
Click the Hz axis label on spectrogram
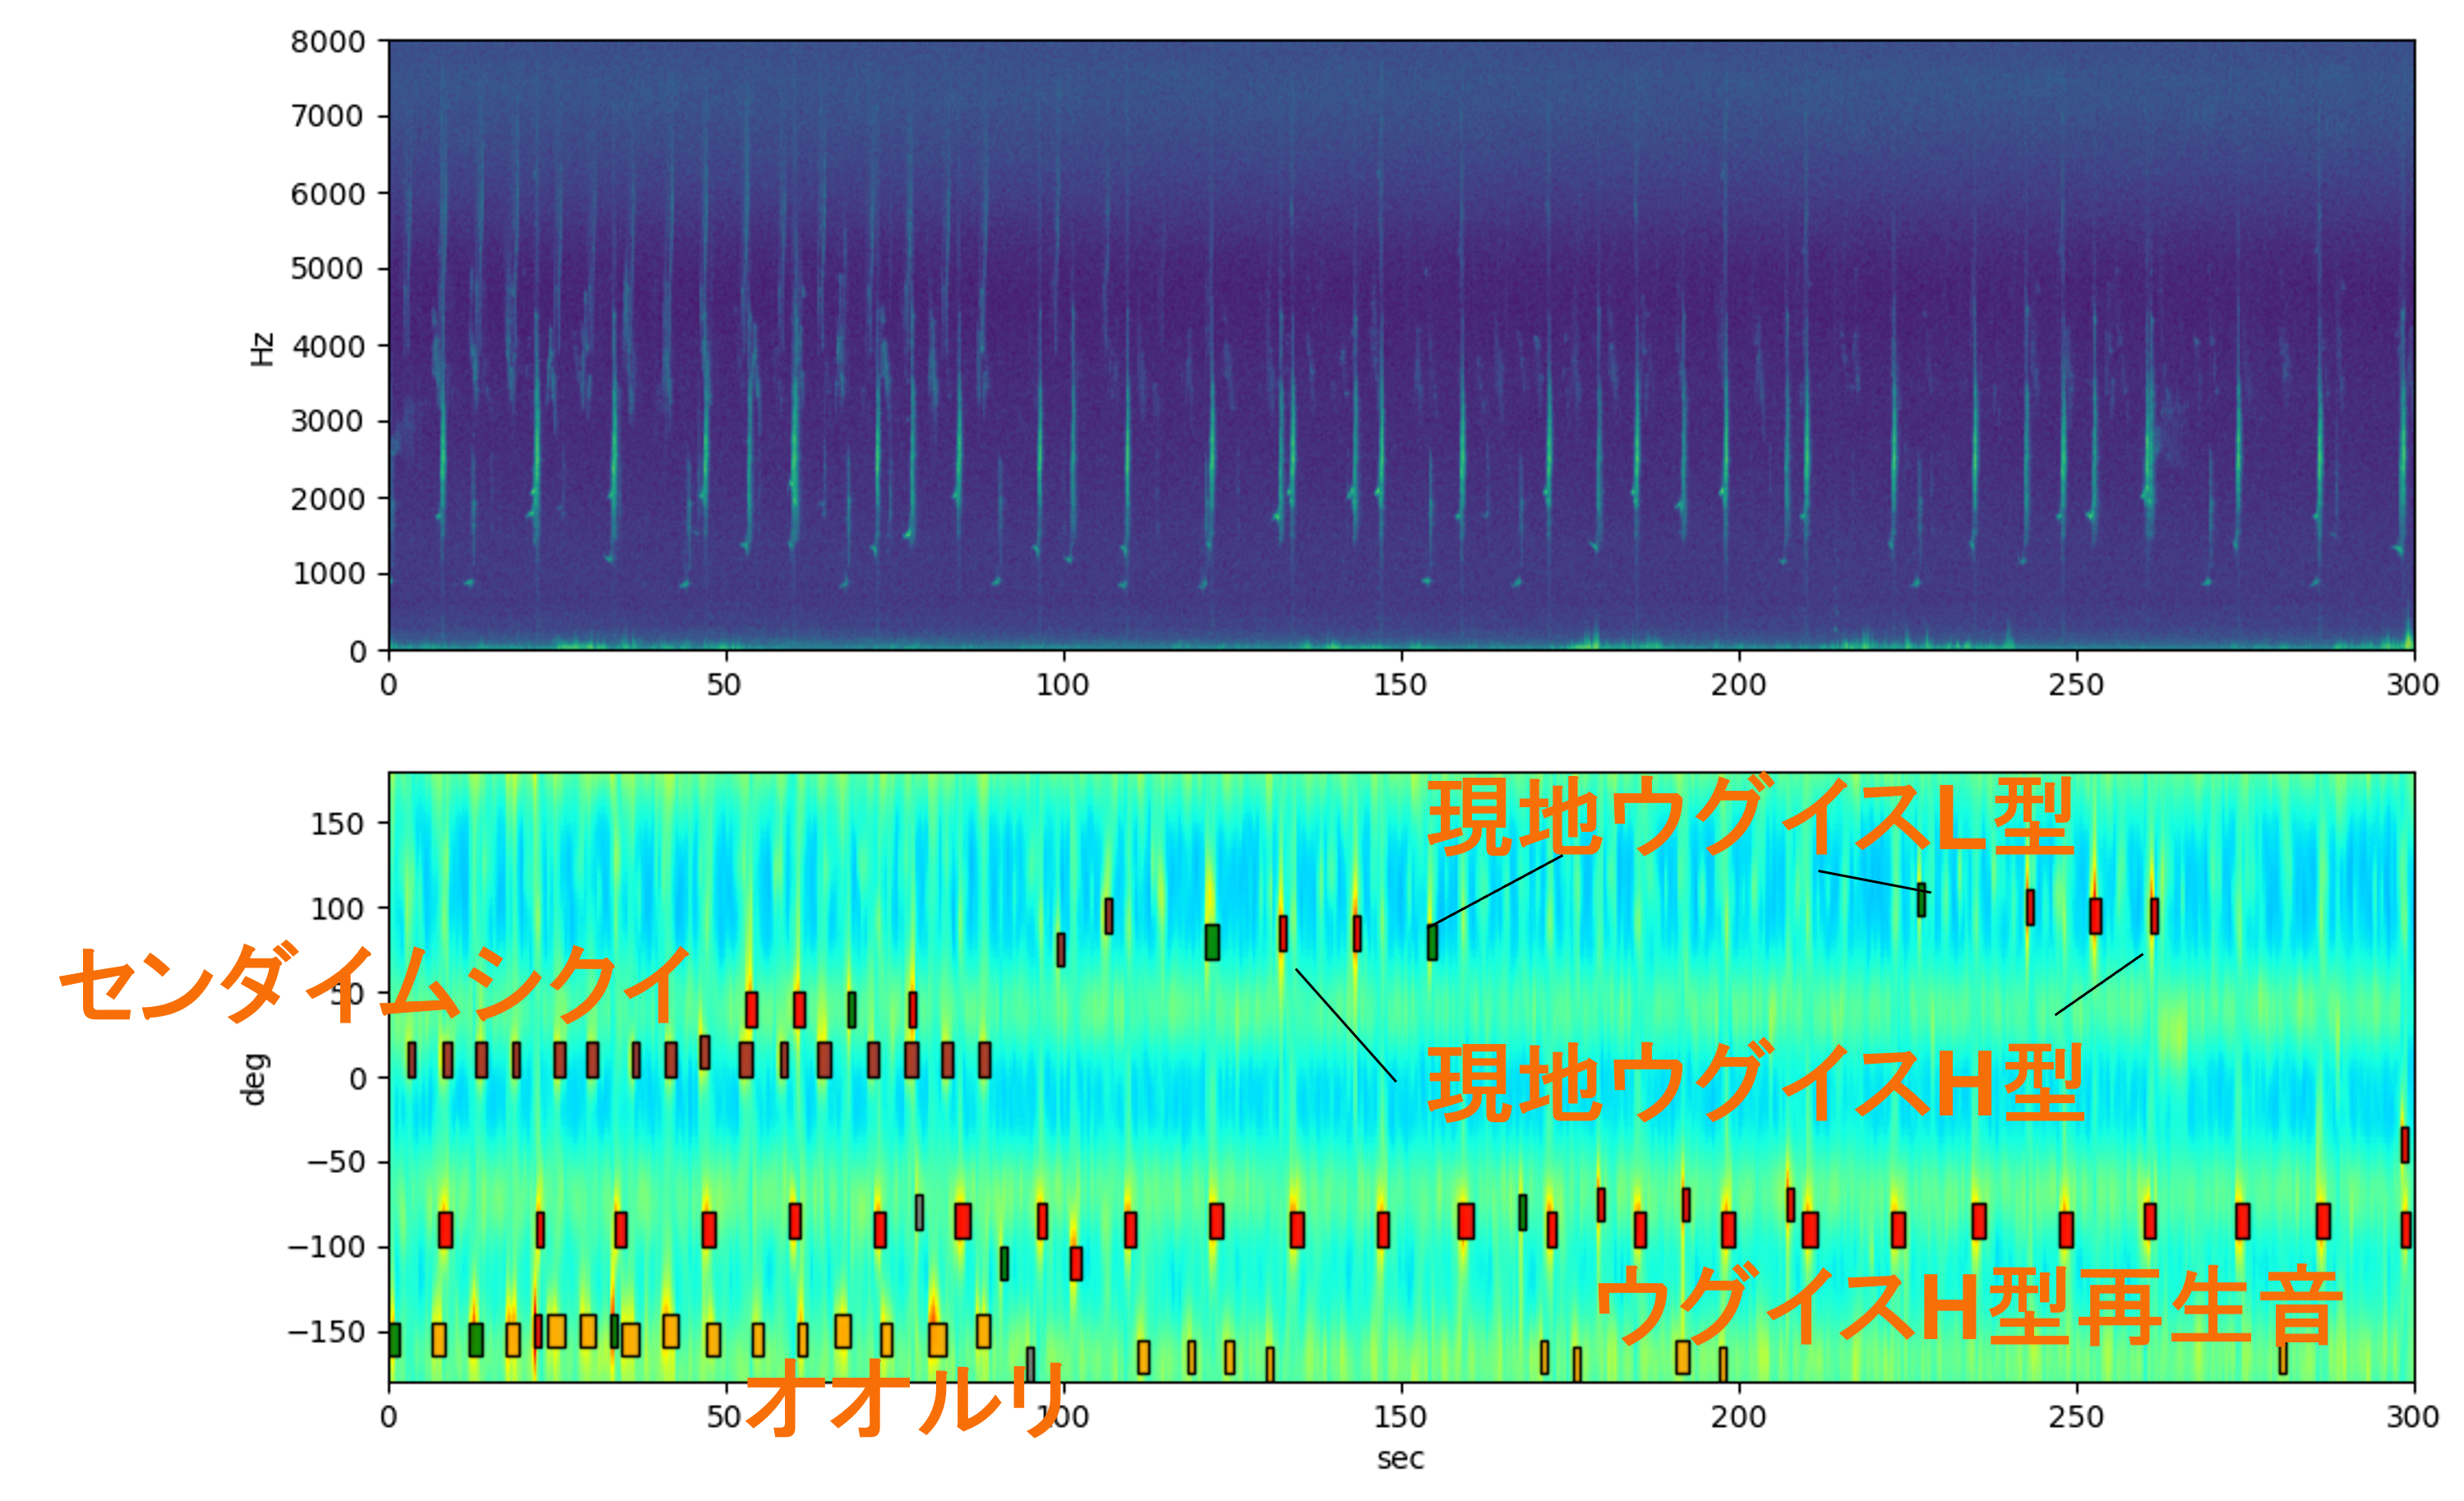coord(261,349)
